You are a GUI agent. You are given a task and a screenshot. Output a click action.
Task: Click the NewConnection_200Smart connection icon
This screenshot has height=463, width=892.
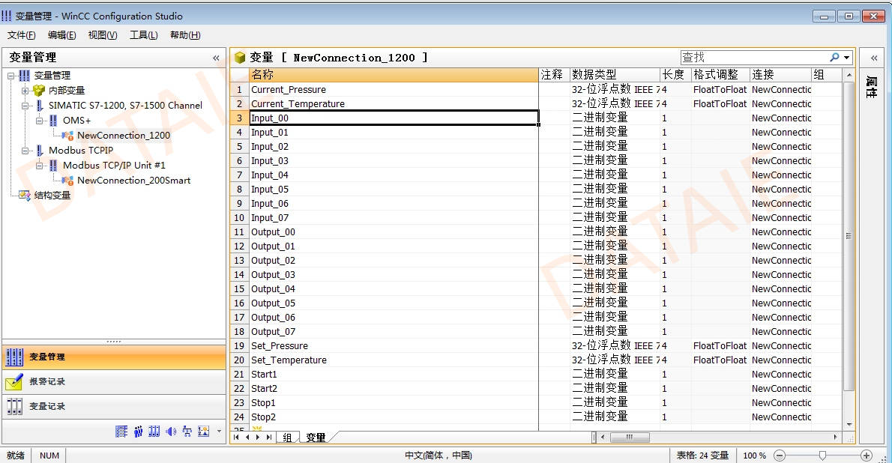[x=67, y=181]
